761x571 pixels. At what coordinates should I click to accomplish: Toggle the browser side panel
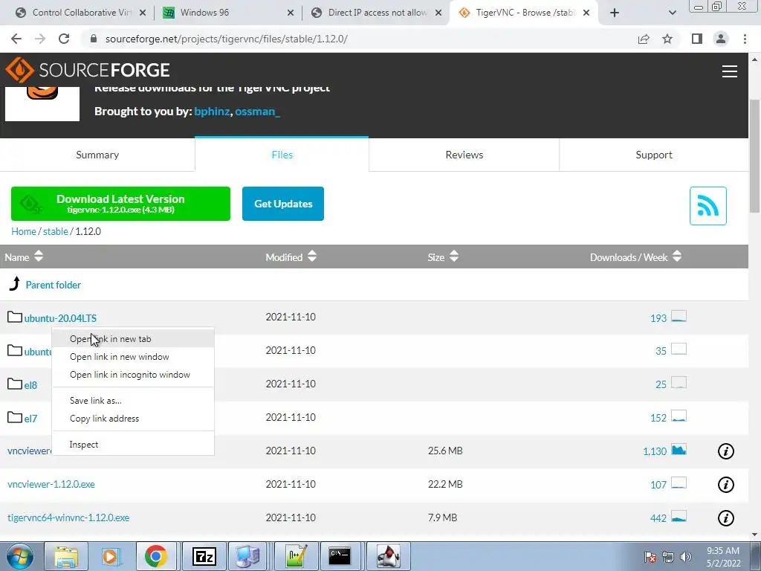(x=697, y=39)
